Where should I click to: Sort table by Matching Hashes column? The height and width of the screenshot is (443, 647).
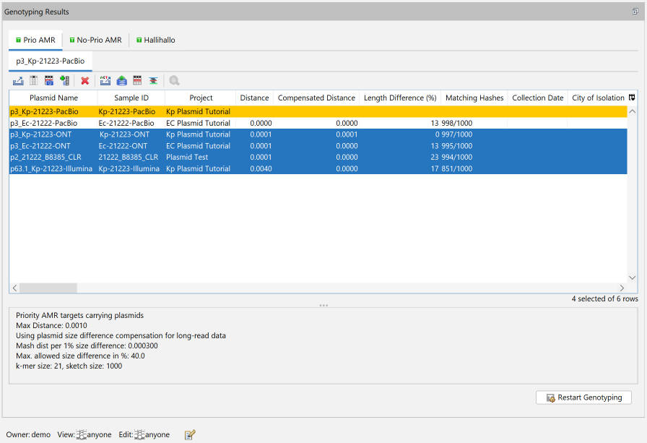474,98
